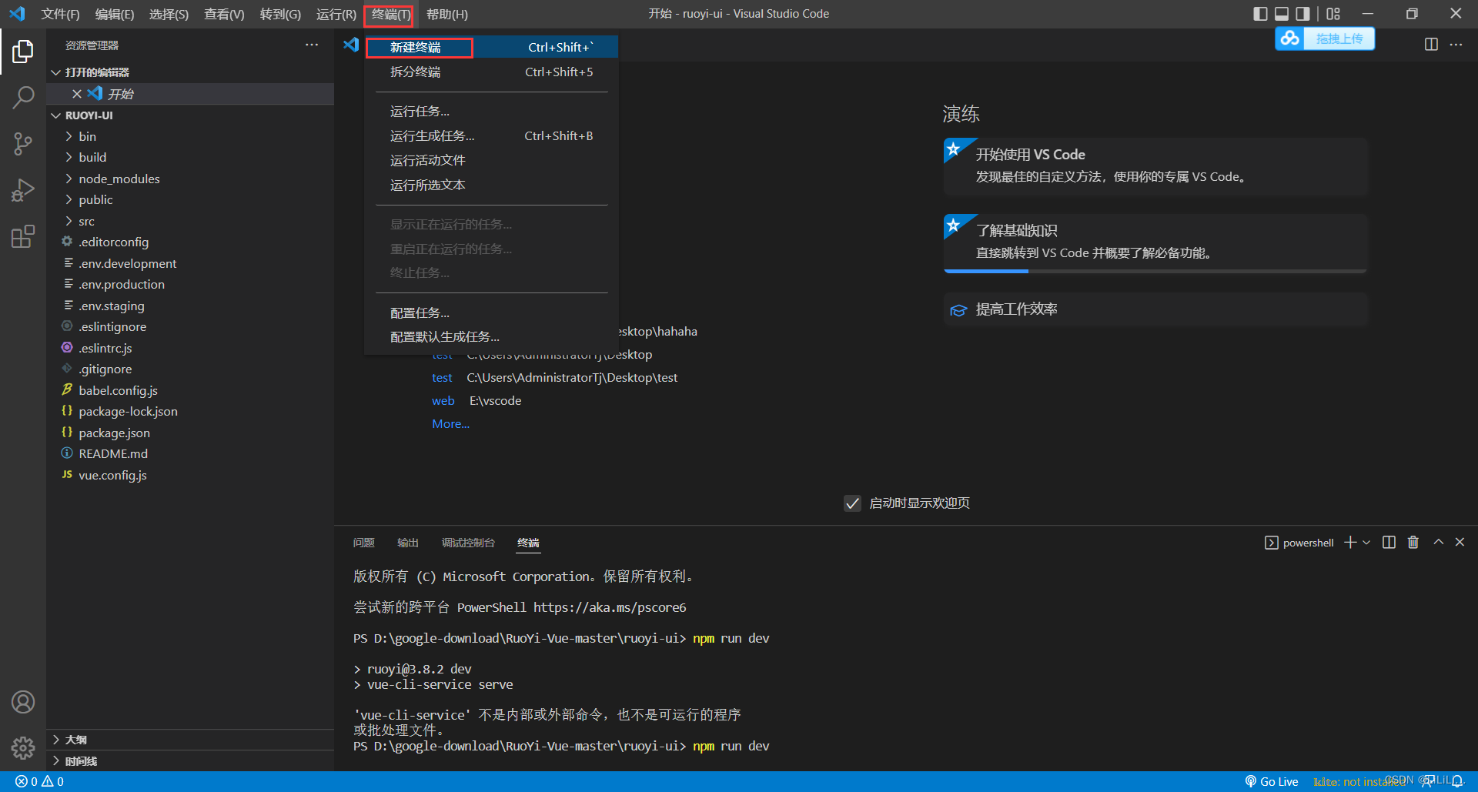Open editor more actions ellipsis
The image size is (1478, 792).
coord(1456,45)
